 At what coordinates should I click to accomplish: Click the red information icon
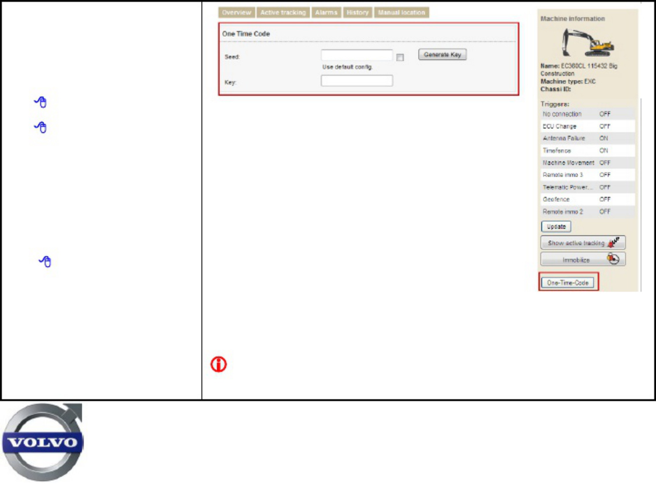219,364
